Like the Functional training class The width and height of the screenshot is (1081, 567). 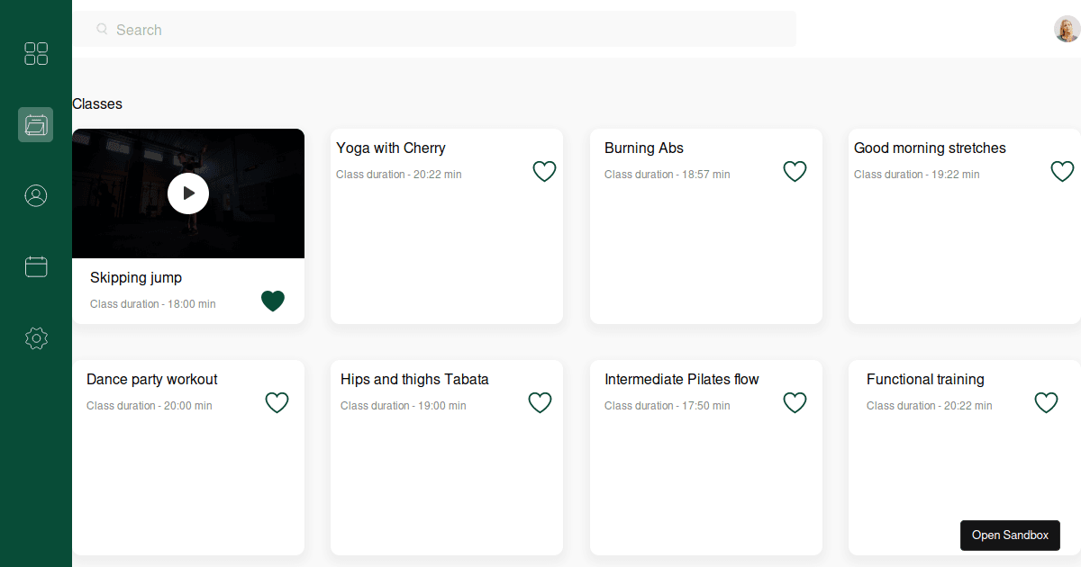[1046, 402]
